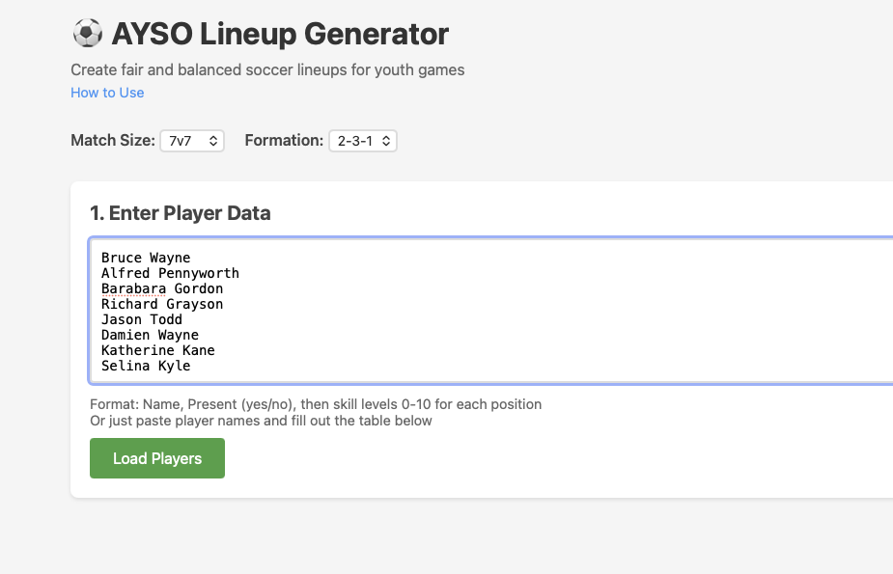
Task: Select the misspelled Barabara Gordon line
Action: click(161, 288)
